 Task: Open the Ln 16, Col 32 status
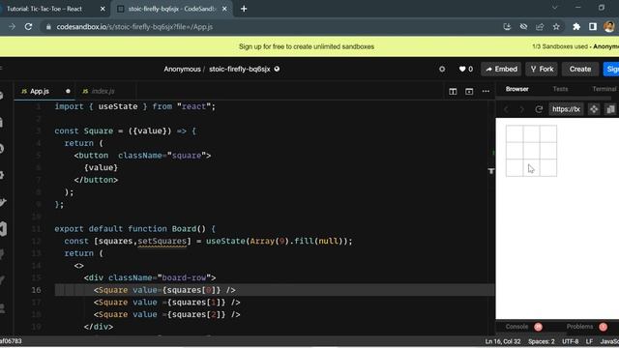[x=503, y=341]
